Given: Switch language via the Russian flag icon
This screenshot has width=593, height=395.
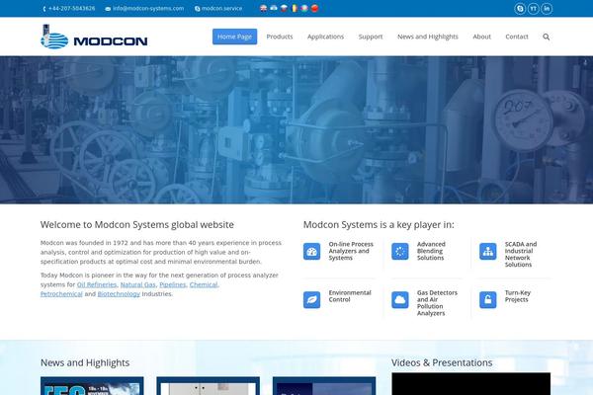Looking at the screenshot, I should coord(284,8).
